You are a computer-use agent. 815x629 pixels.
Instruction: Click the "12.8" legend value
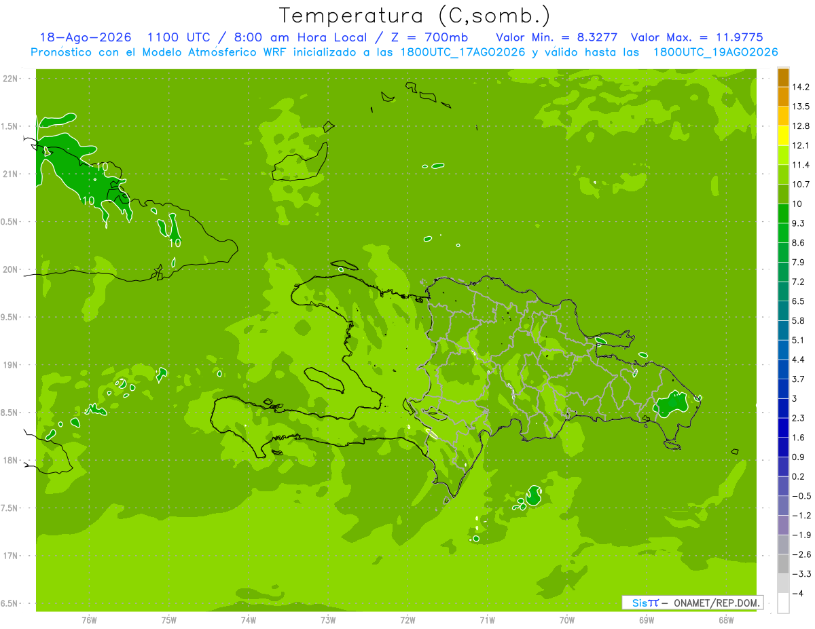(x=801, y=126)
